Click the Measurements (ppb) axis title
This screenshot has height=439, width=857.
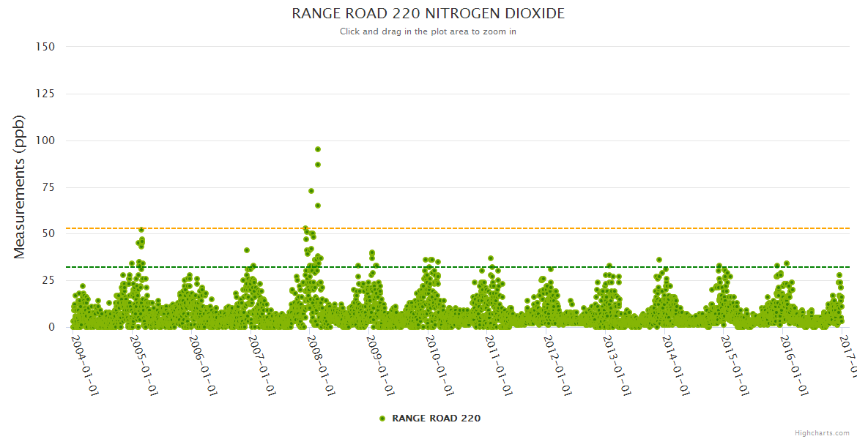pyautogui.click(x=20, y=187)
